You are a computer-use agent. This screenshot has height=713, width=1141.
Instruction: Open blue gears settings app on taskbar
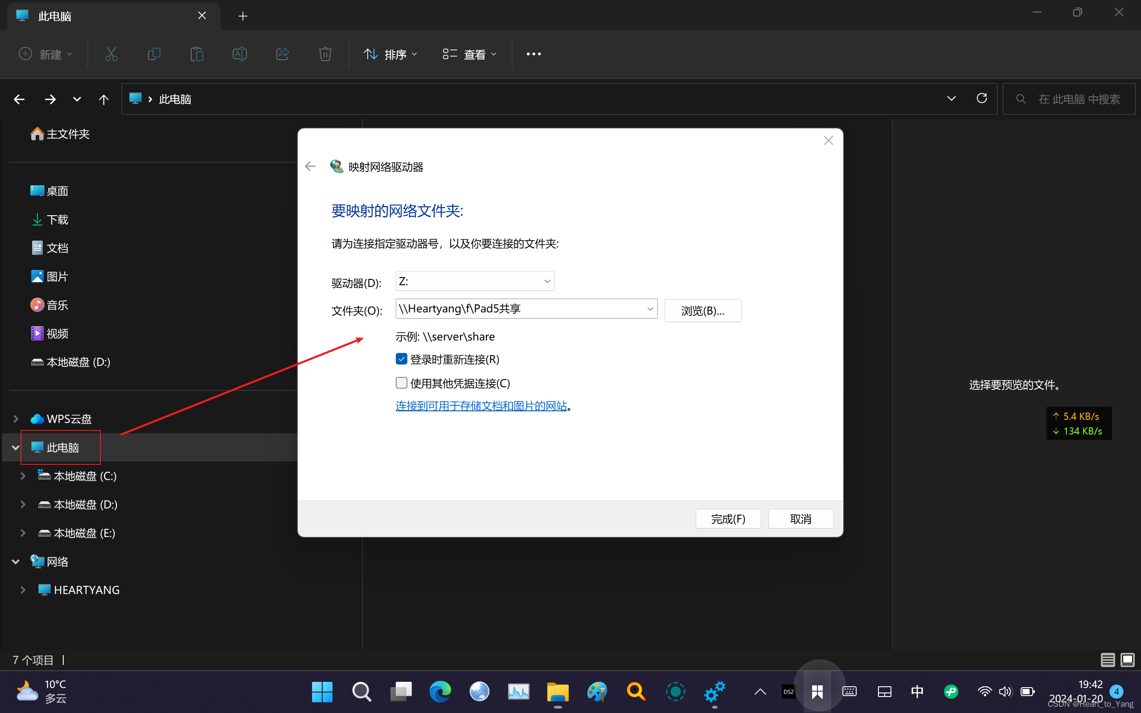click(715, 692)
